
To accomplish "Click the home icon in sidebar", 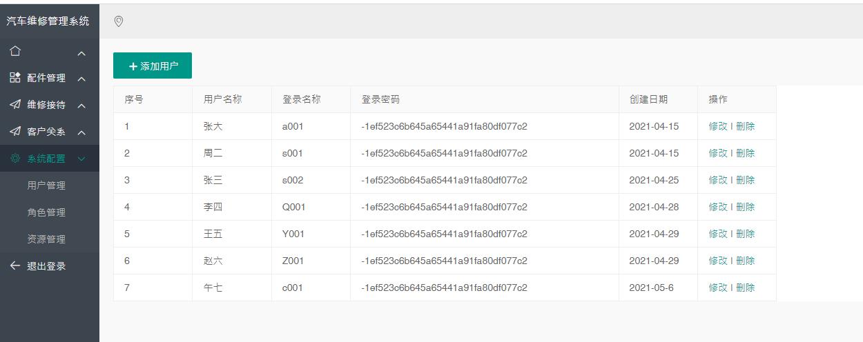I will [x=15, y=51].
